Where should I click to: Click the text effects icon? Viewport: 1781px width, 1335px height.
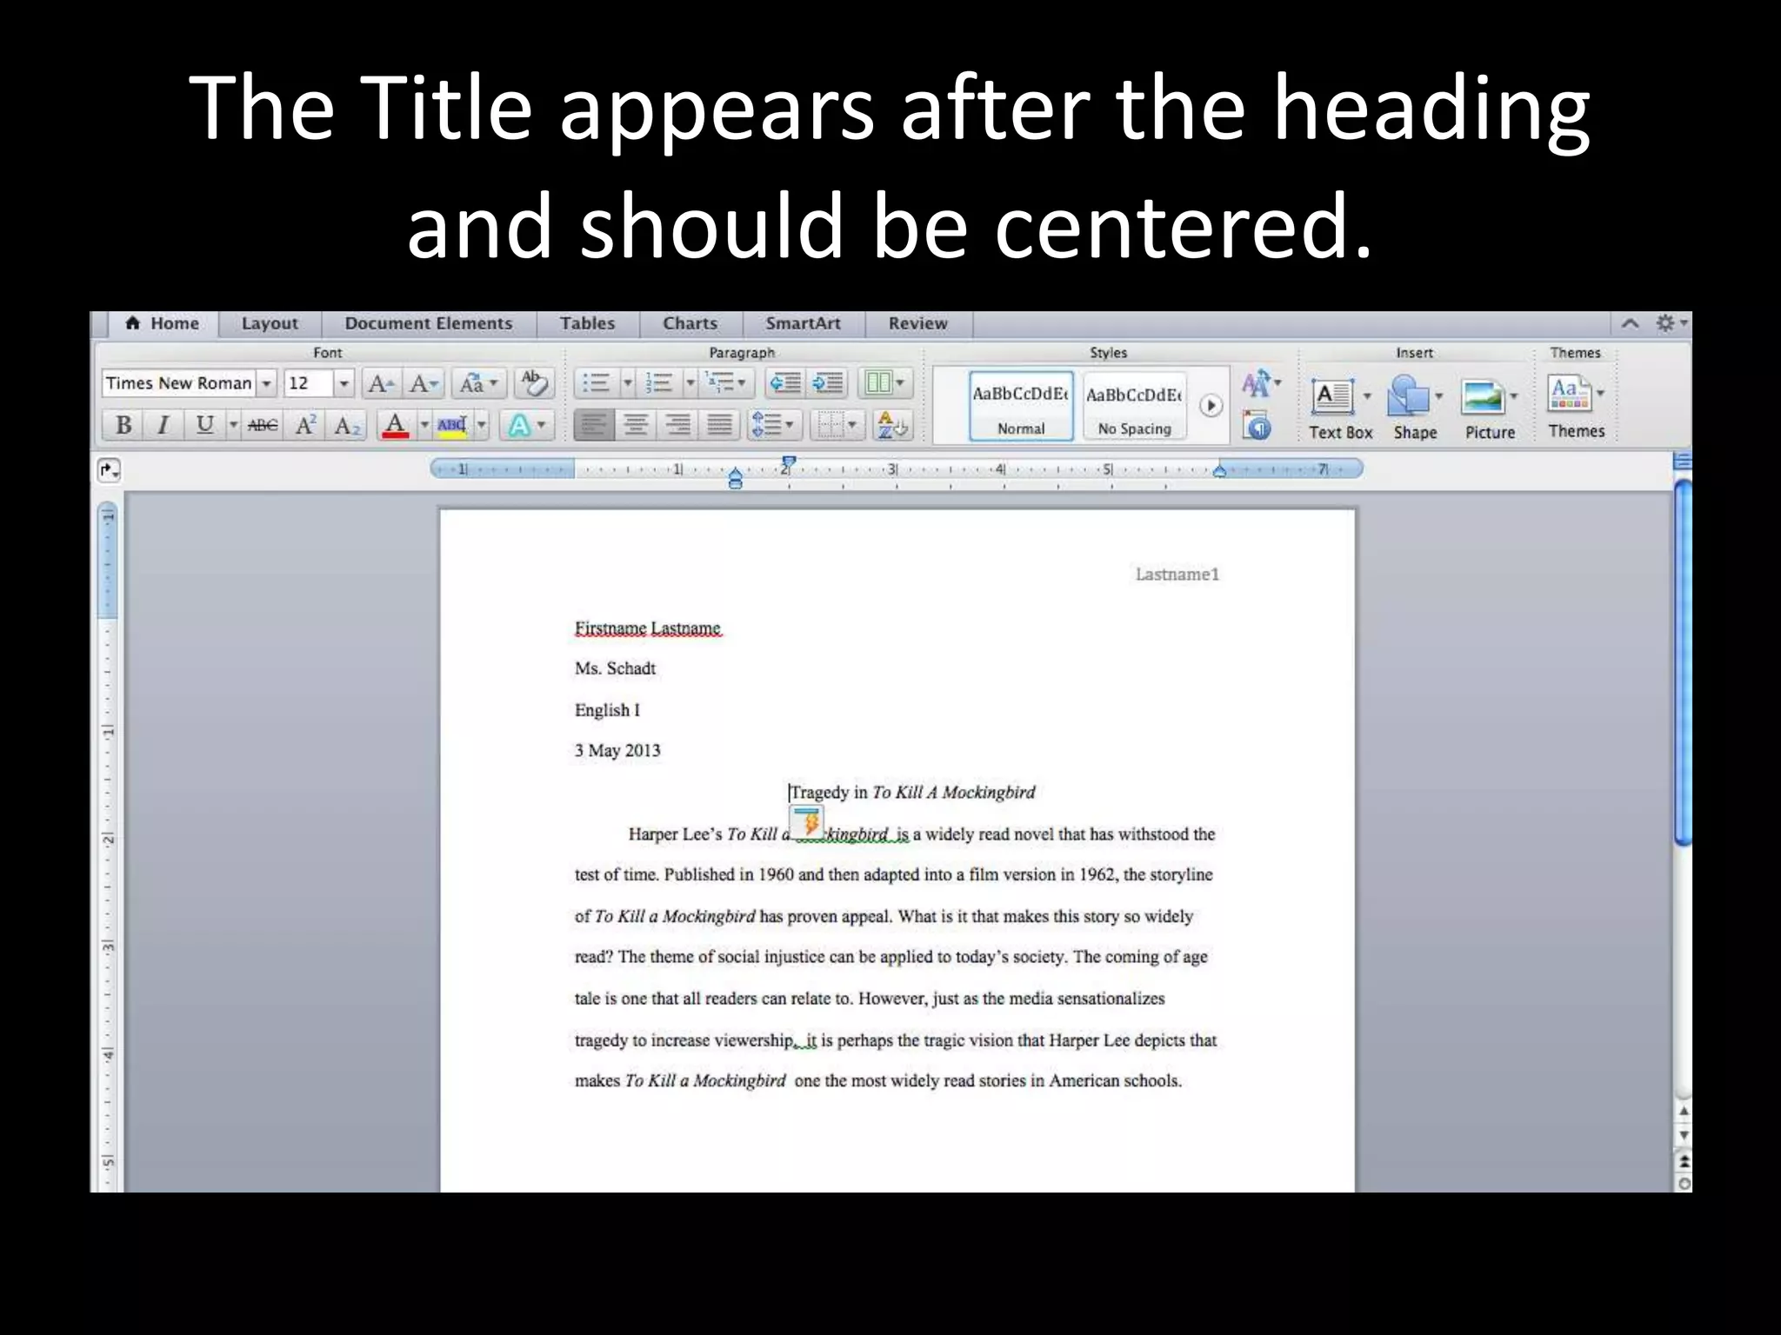click(526, 425)
